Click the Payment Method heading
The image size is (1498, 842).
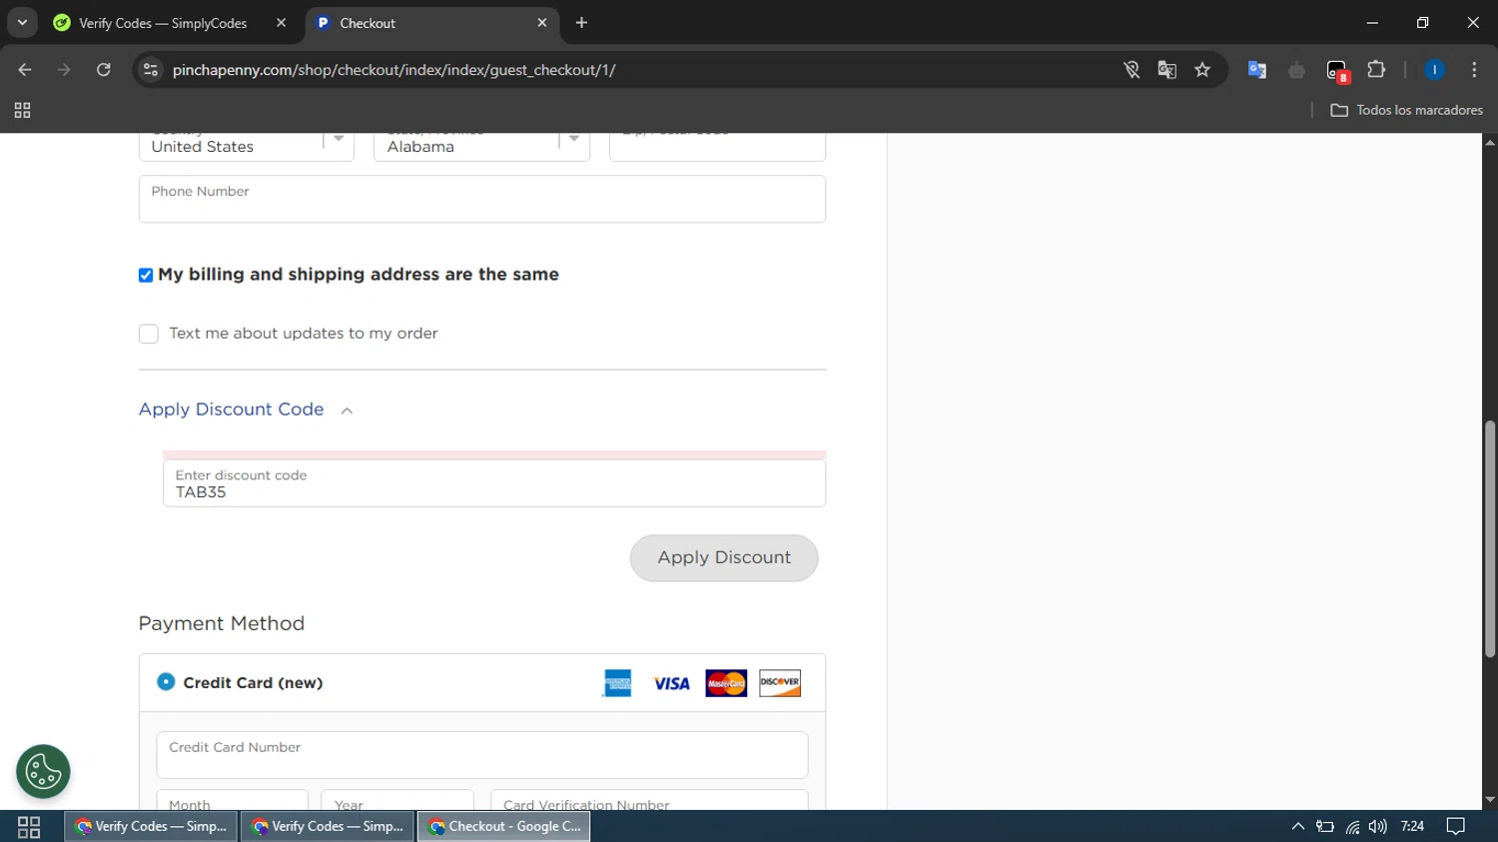(x=222, y=623)
